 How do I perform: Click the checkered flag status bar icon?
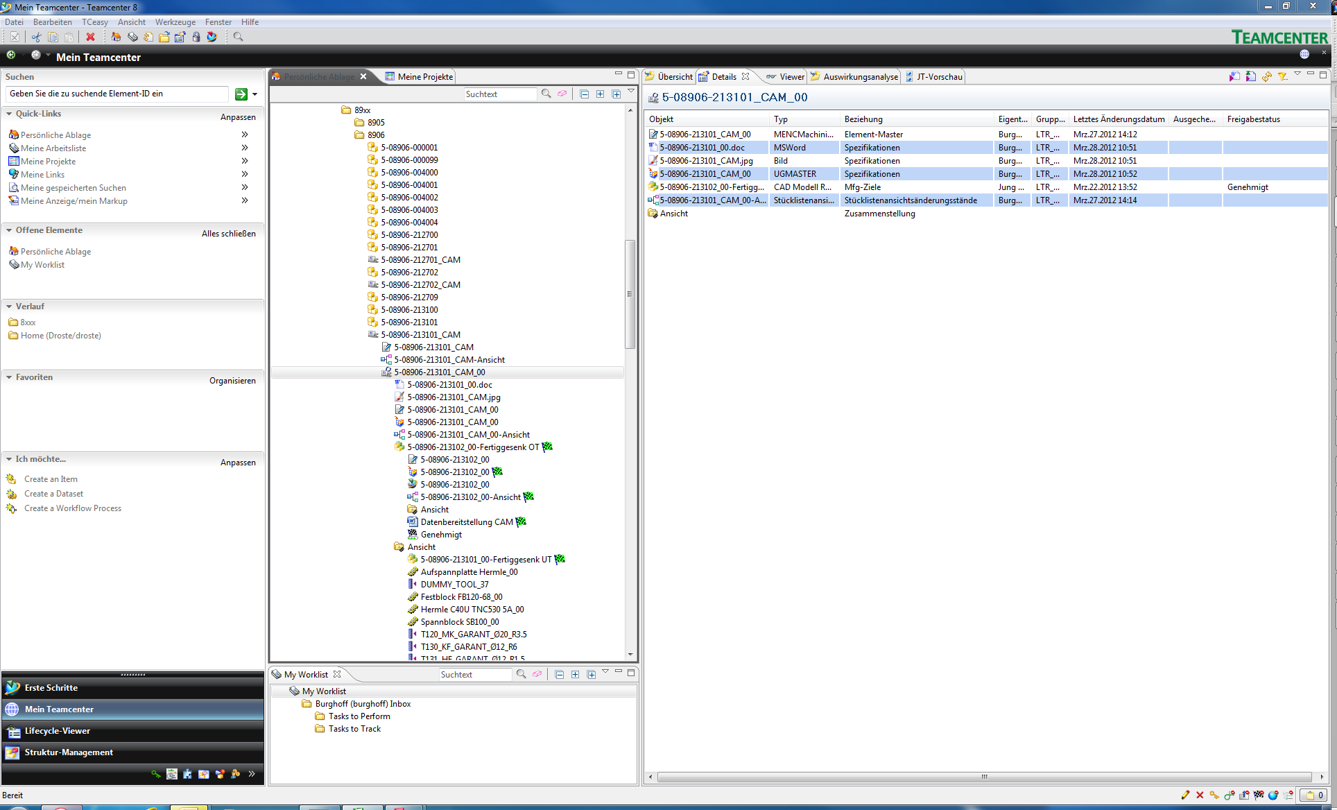pyautogui.click(x=1259, y=795)
